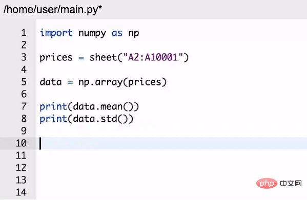Viewport: 307px width, 200px height.
Task: Click the 中文网 watermark text
Action: click(x=291, y=183)
